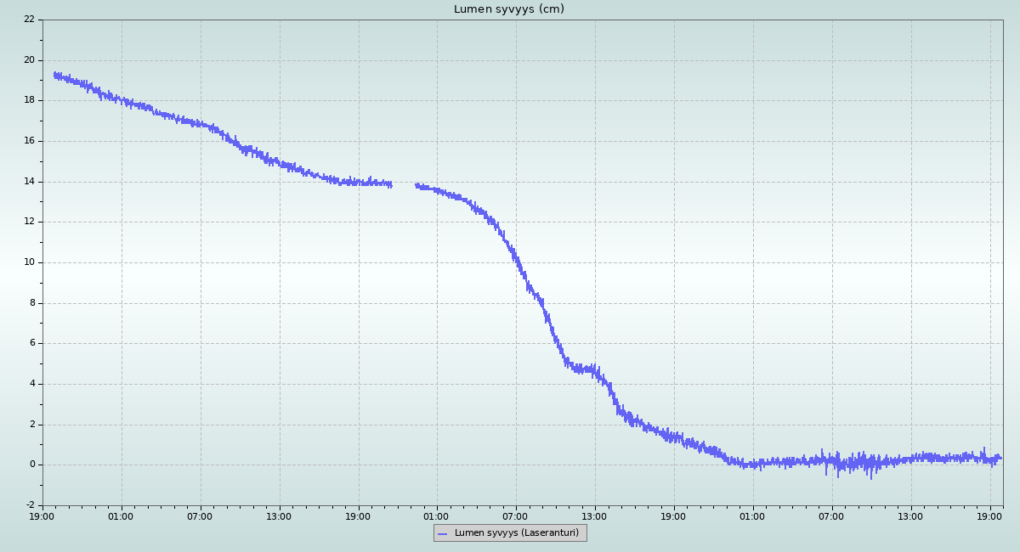Click the second 01:00 x-axis label
Screen dimensions: 1020x552
coord(437,516)
